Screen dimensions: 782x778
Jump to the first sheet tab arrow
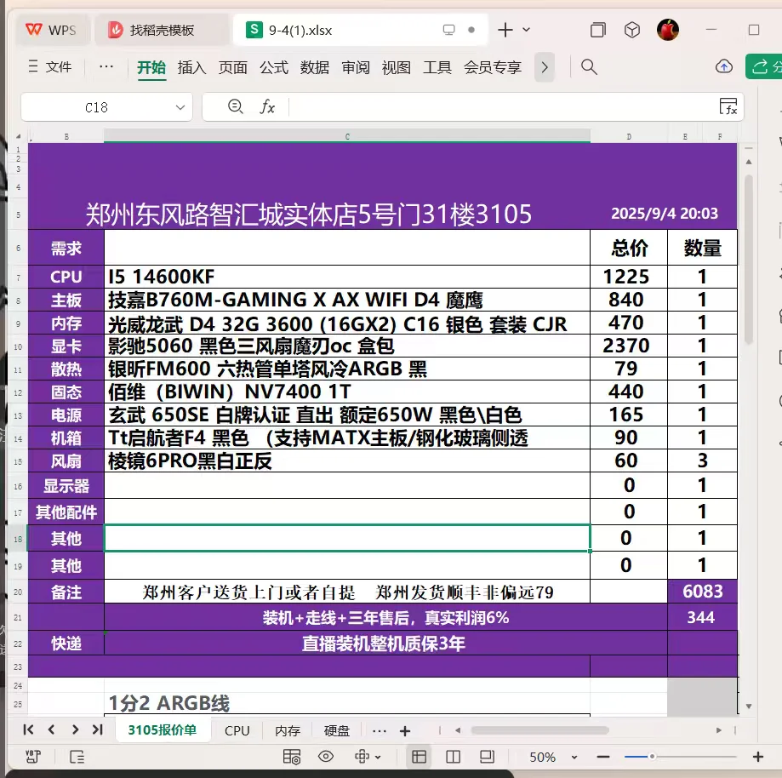(x=28, y=729)
